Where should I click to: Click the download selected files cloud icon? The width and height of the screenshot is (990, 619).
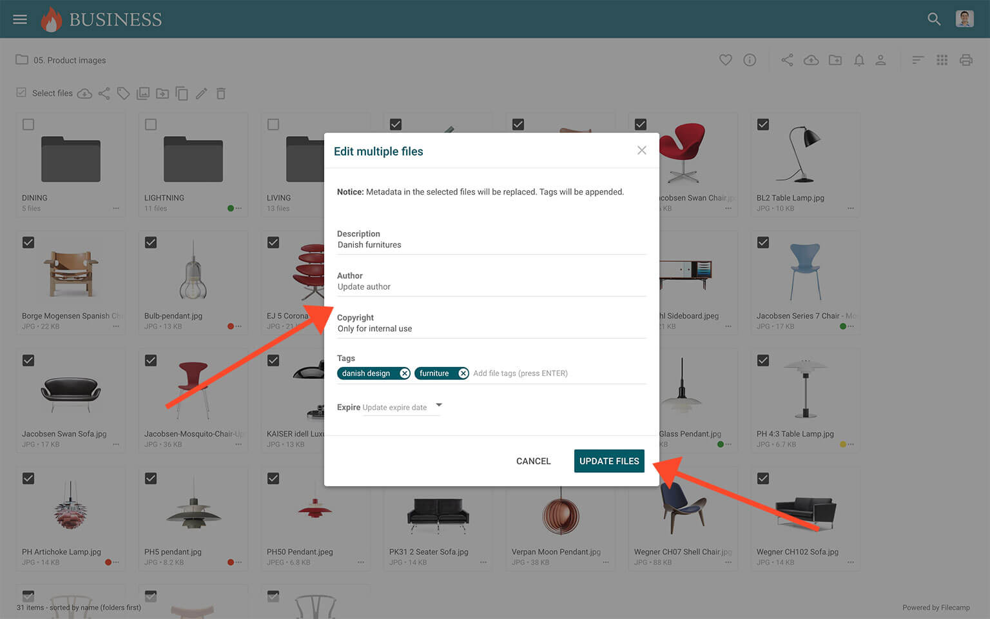[84, 93]
